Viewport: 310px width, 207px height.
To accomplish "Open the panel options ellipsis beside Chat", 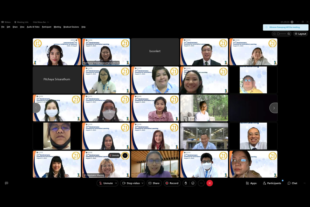I will point(305,183).
